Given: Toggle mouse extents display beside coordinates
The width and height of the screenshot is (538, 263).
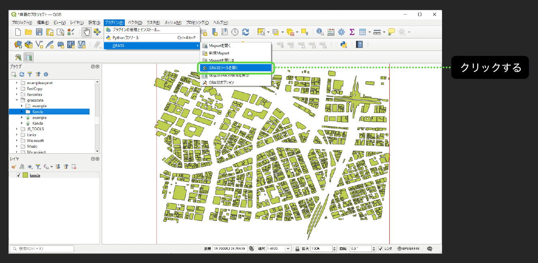Looking at the screenshot, I should tap(251, 249).
